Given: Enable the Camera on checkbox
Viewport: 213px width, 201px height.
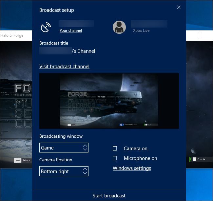Looking at the screenshot, I should tap(115, 149).
